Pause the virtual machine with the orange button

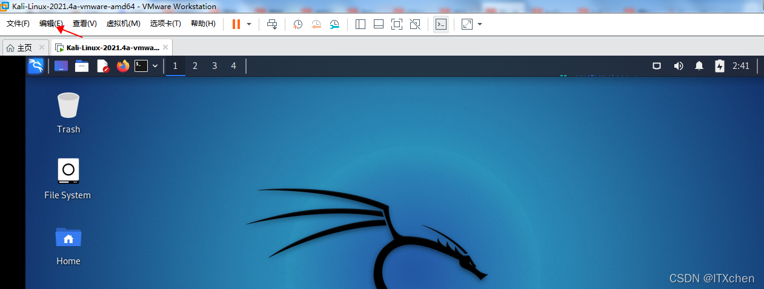coord(236,24)
